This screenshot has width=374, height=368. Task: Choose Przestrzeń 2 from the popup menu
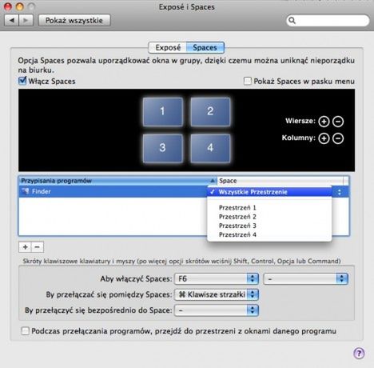pyautogui.click(x=269, y=217)
